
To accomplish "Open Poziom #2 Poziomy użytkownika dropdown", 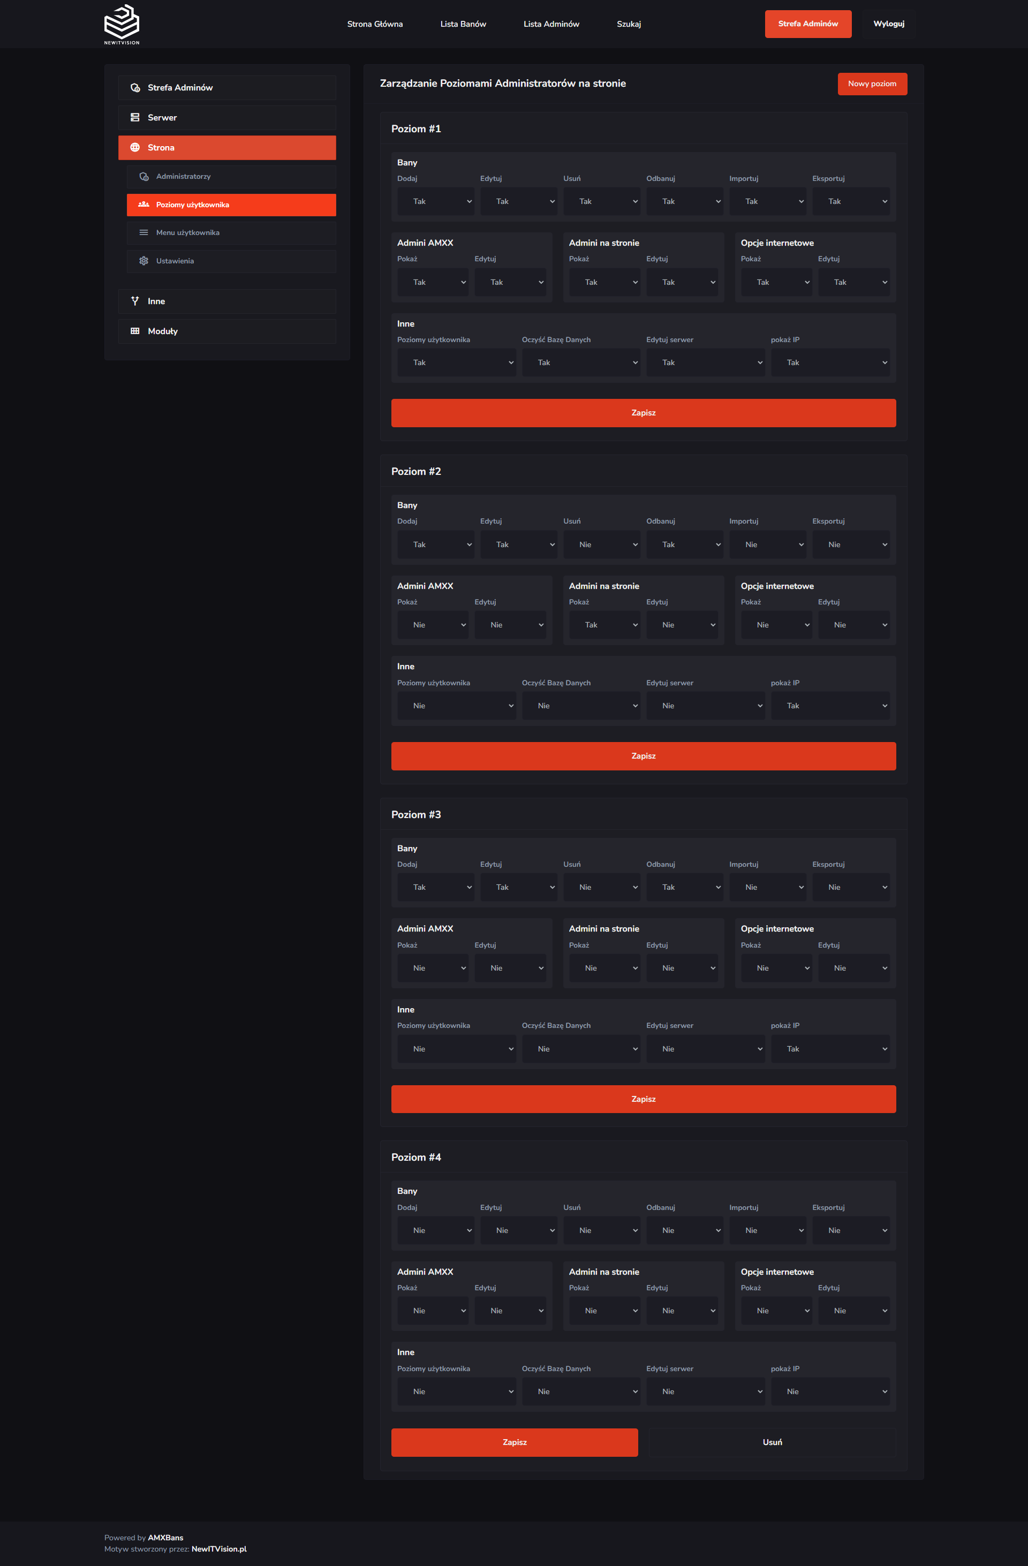I will pos(457,706).
